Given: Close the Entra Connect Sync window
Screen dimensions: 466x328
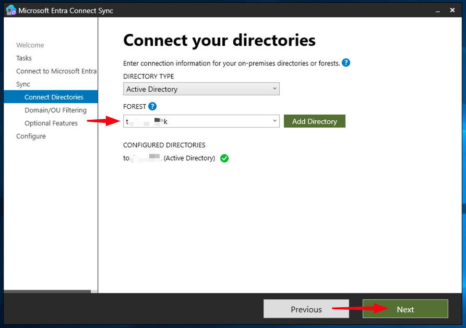Looking at the screenshot, I should coord(452,10).
